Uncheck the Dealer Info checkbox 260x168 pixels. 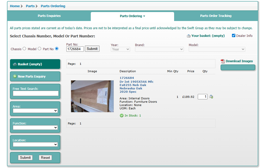(234, 36)
